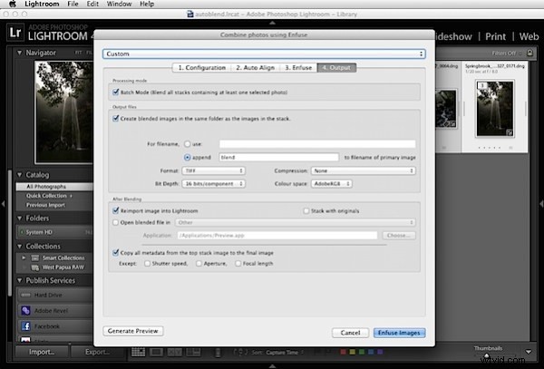Open the Edit menu
This screenshot has height=369, width=544.
pyautogui.click(x=92, y=5)
